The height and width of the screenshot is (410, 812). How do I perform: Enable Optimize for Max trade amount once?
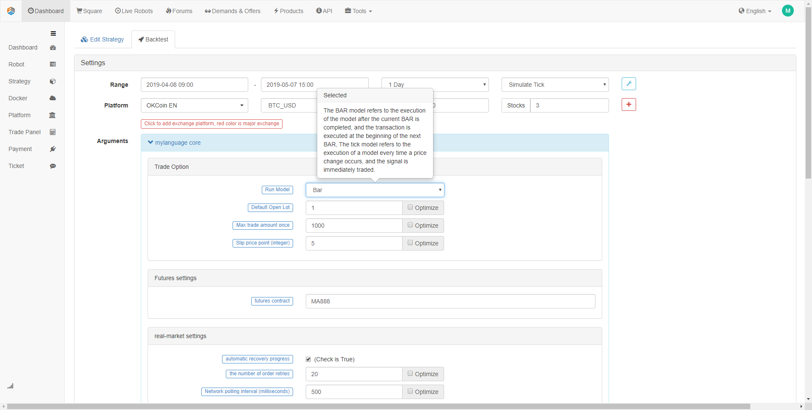[x=410, y=225]
